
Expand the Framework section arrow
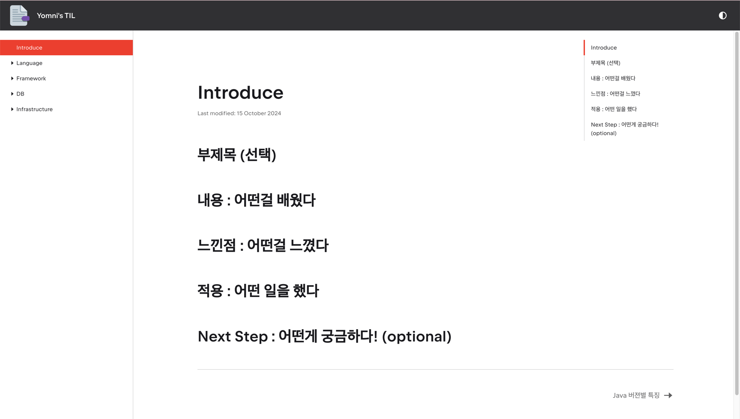[12, 78]
